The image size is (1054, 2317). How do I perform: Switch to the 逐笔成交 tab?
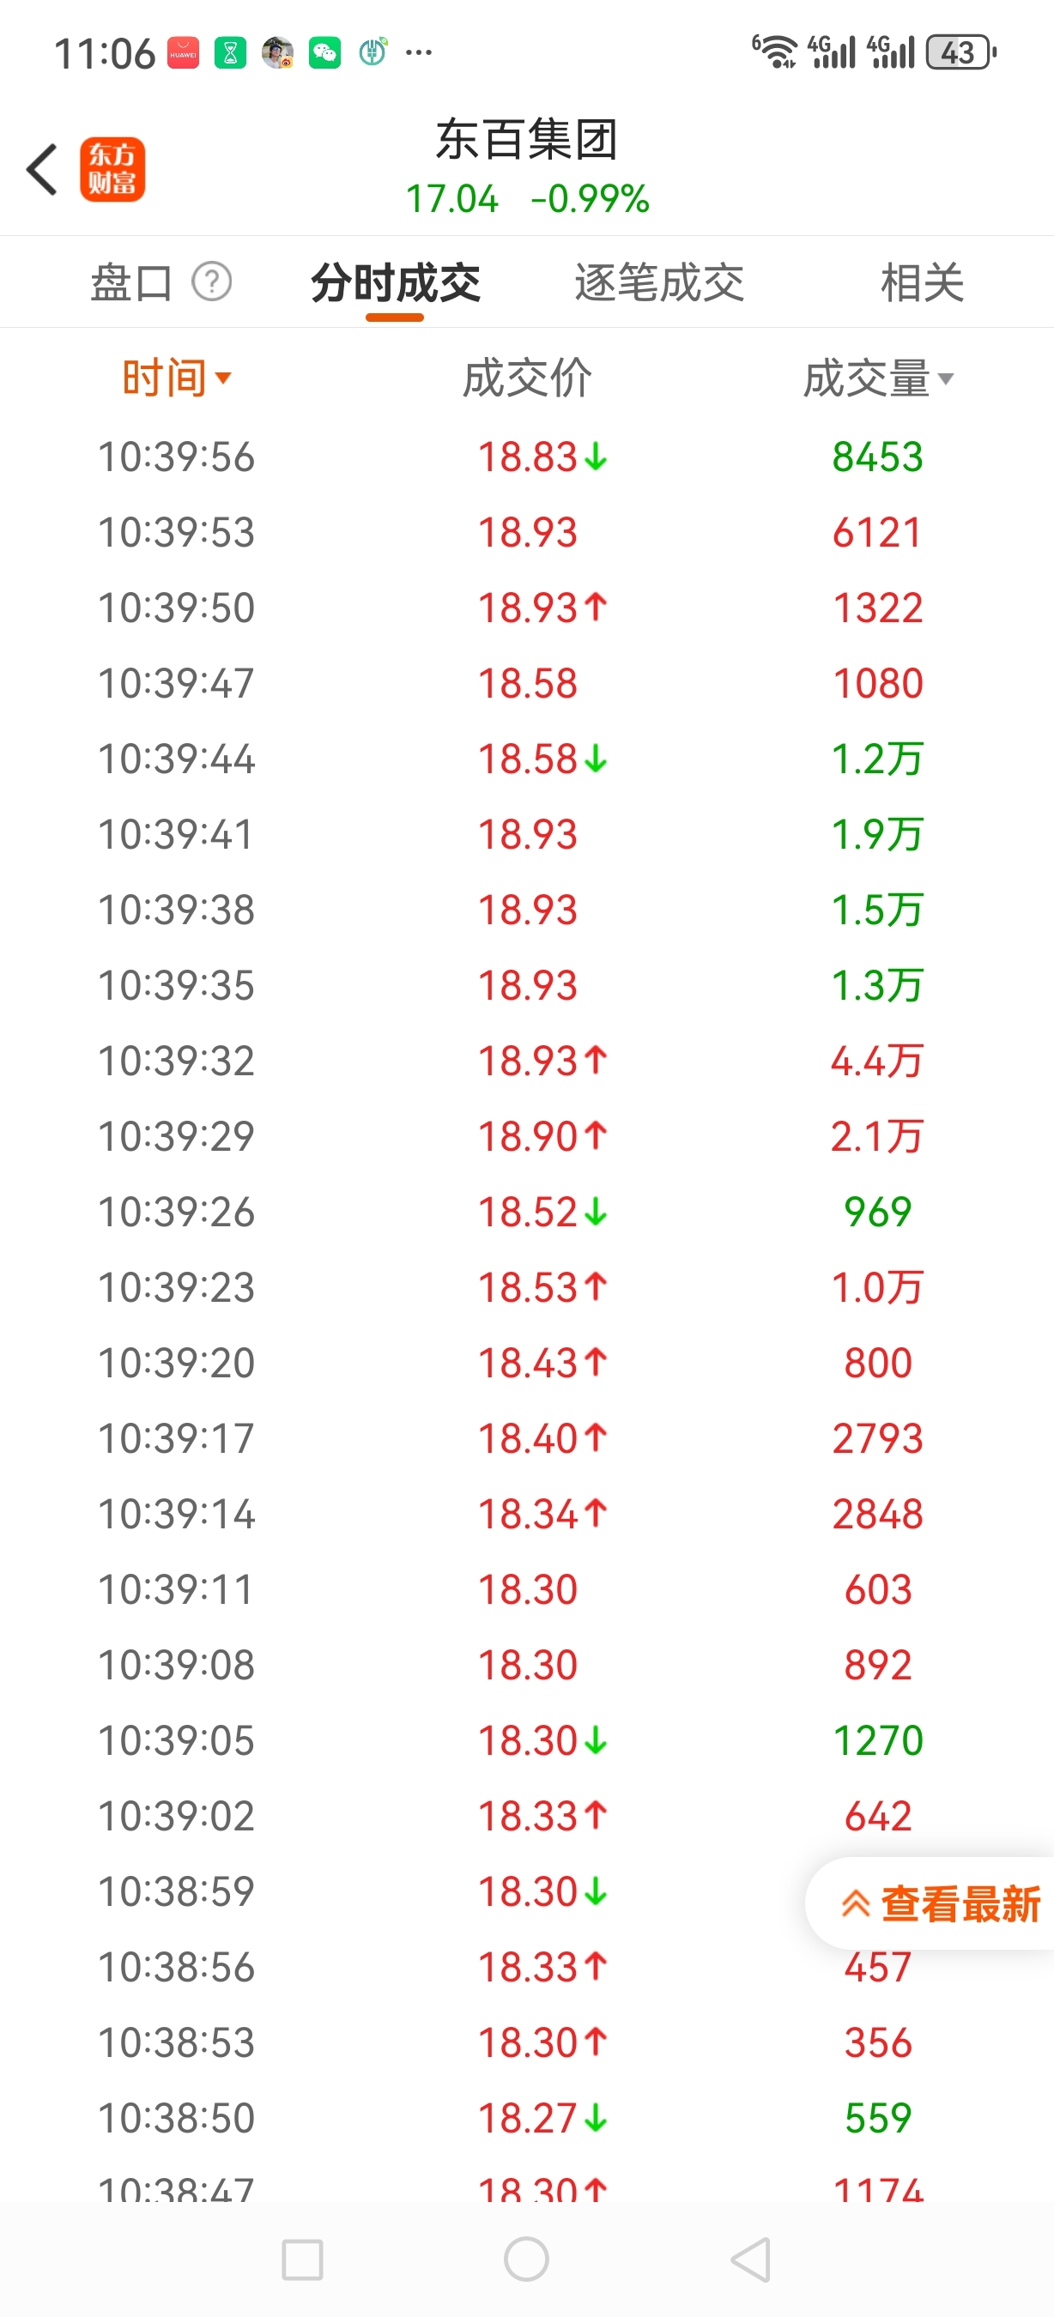pos(659,283)
